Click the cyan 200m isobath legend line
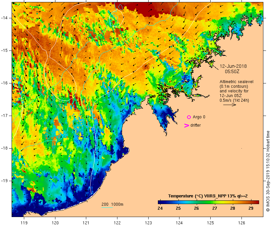 pyautogui.click(x=107, y=207)
